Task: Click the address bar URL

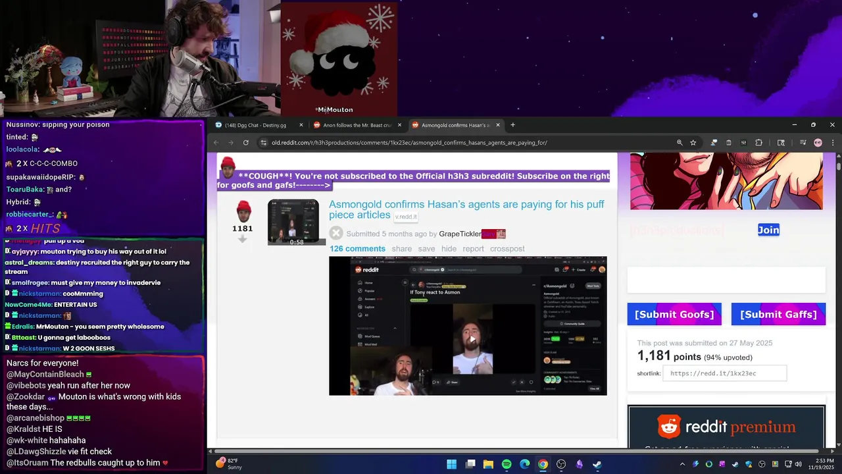Action: pyautogui.click(x=409, y=142)
